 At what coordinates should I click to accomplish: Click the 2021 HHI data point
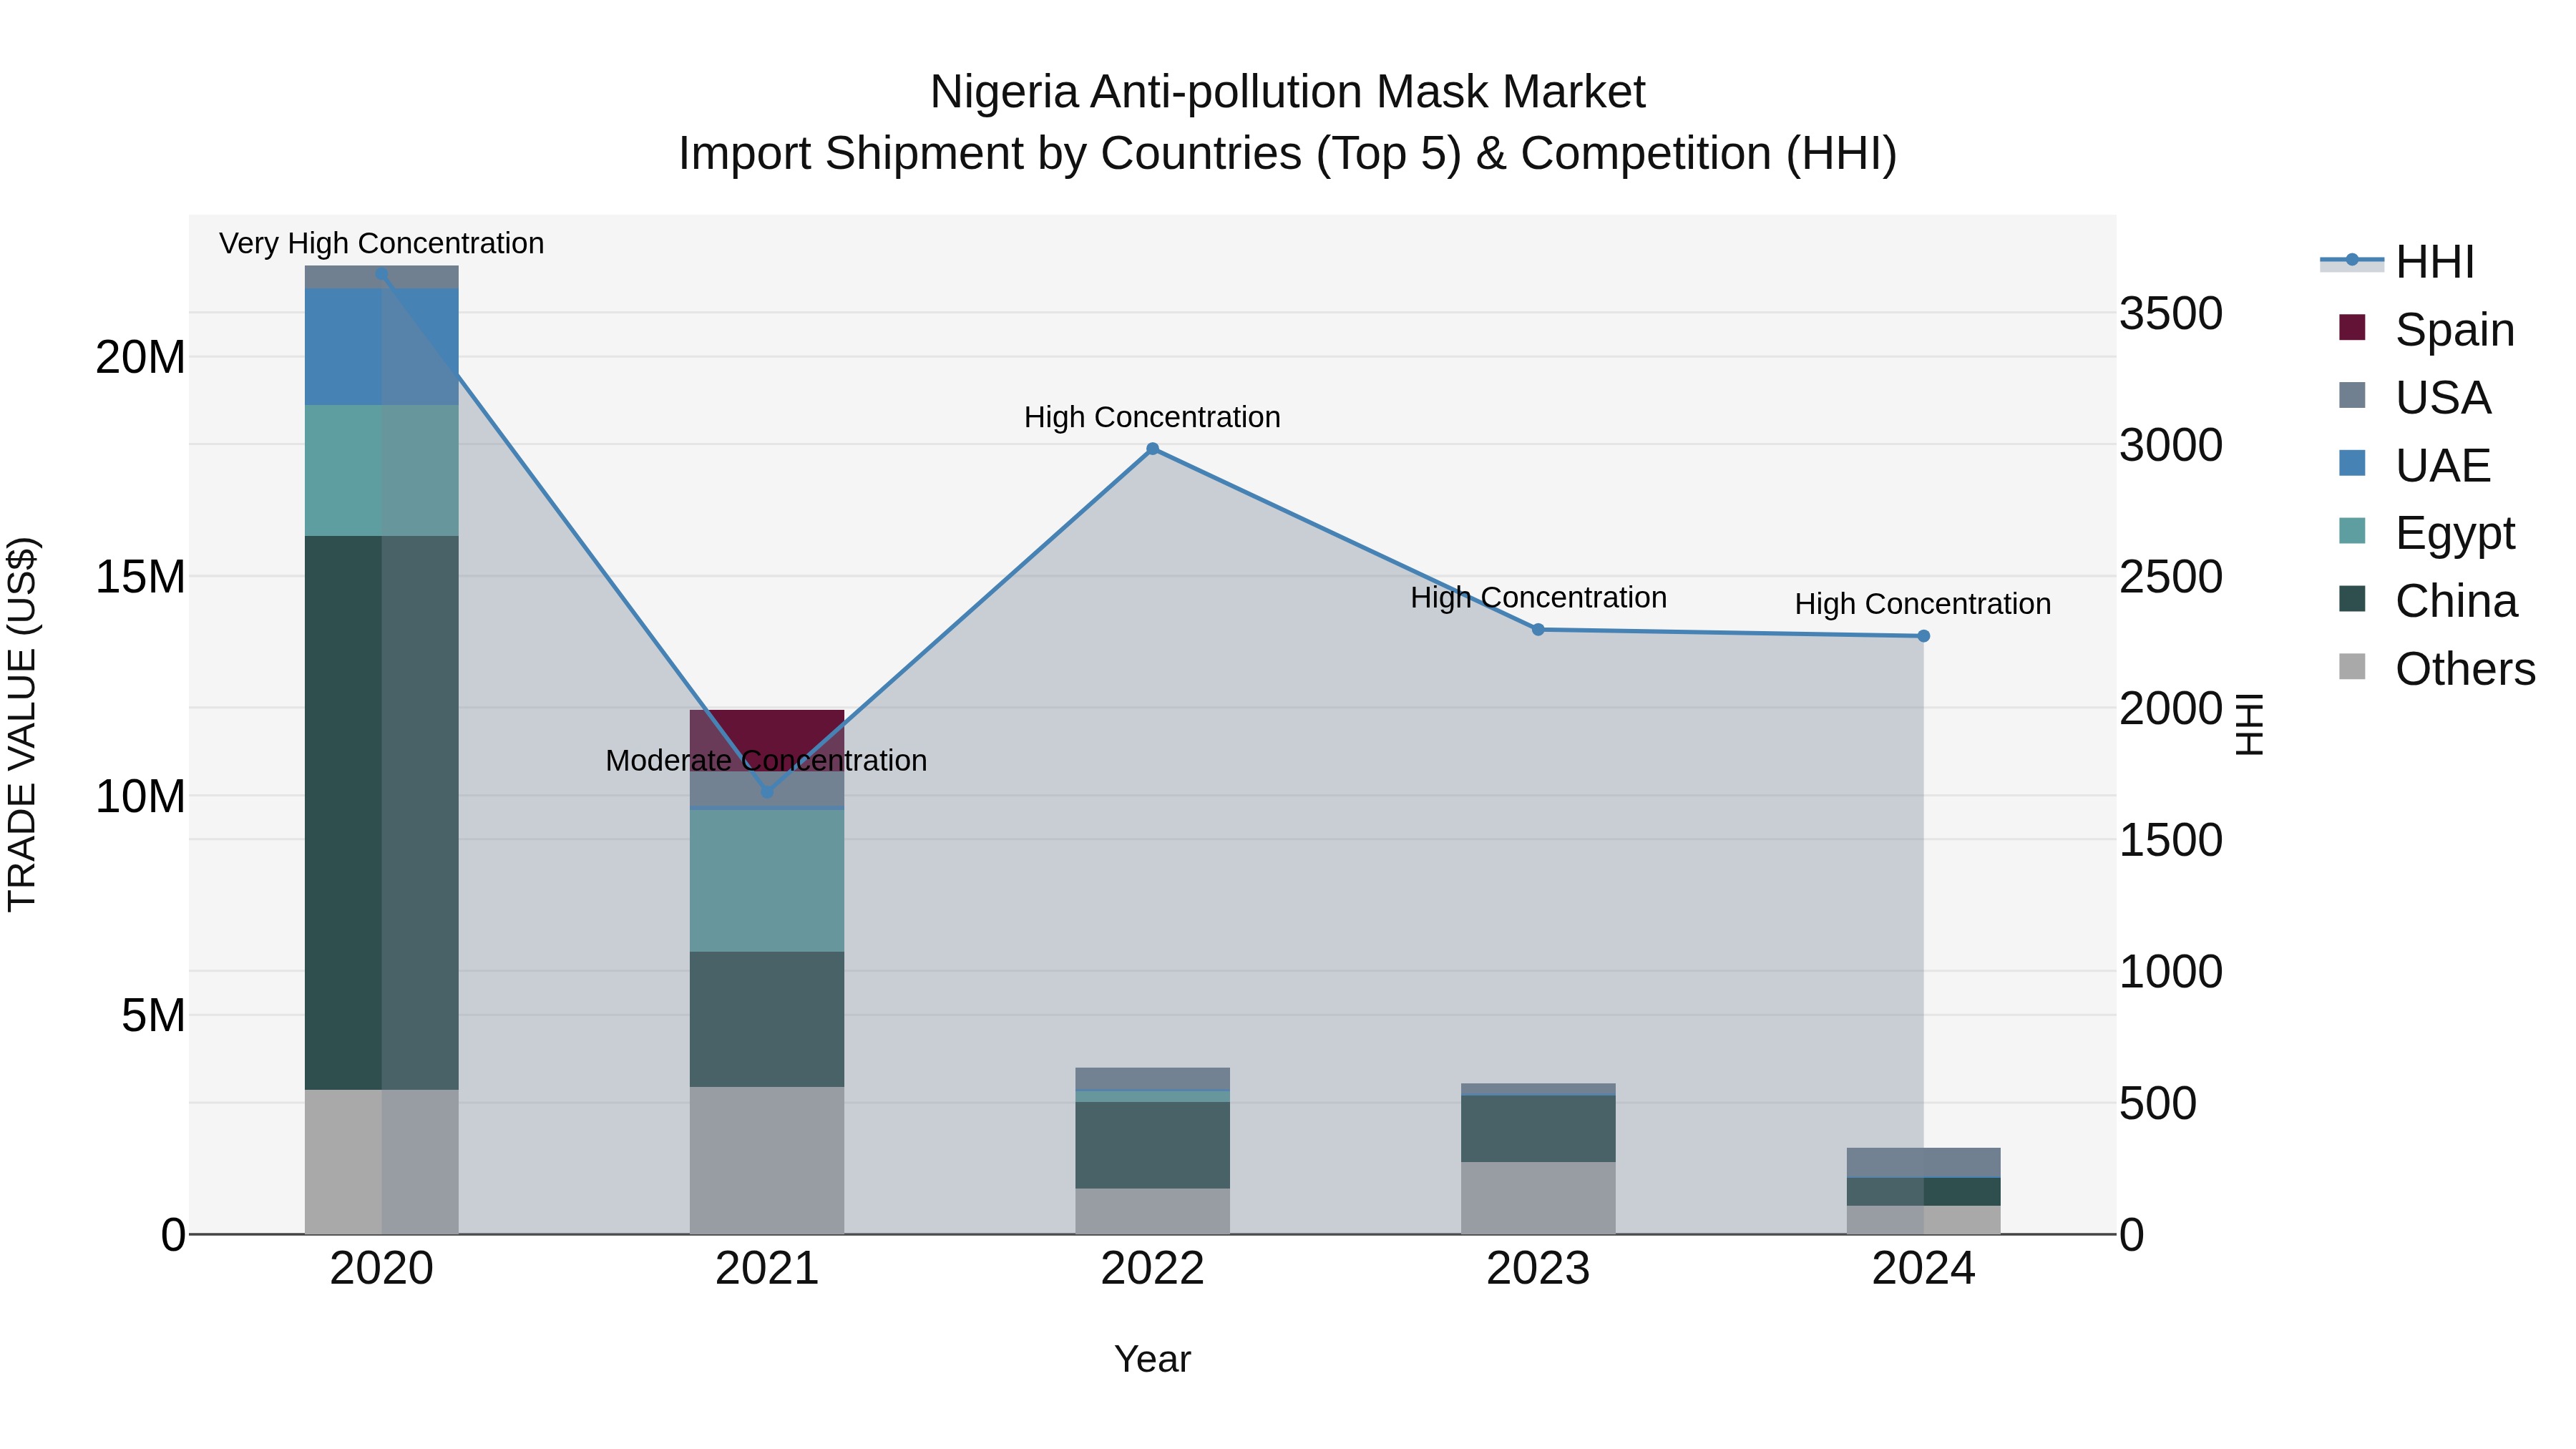(767, 792)
